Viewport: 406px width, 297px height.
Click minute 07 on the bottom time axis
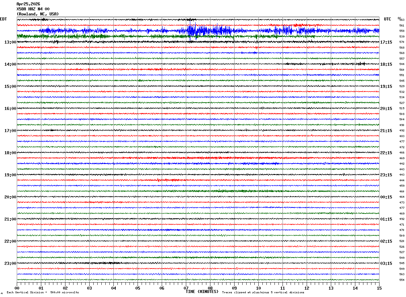[x=186, y=288]
